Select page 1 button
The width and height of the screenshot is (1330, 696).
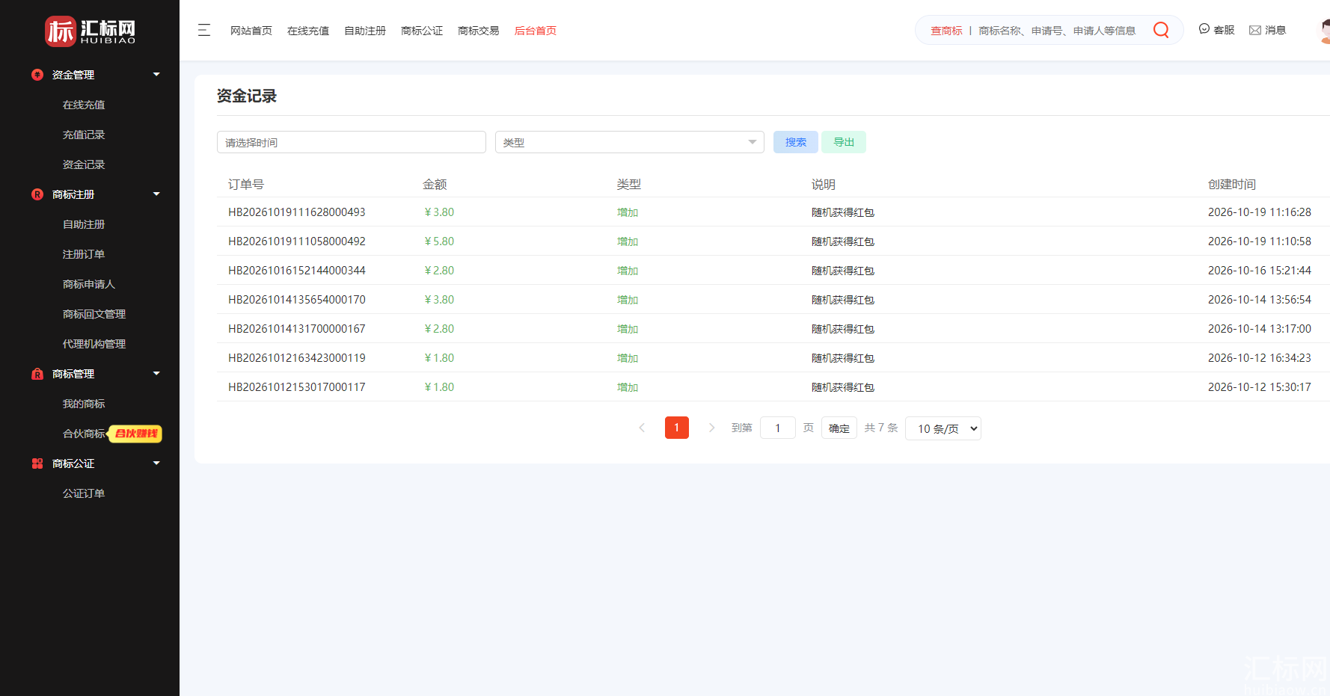tap(677, 428)
